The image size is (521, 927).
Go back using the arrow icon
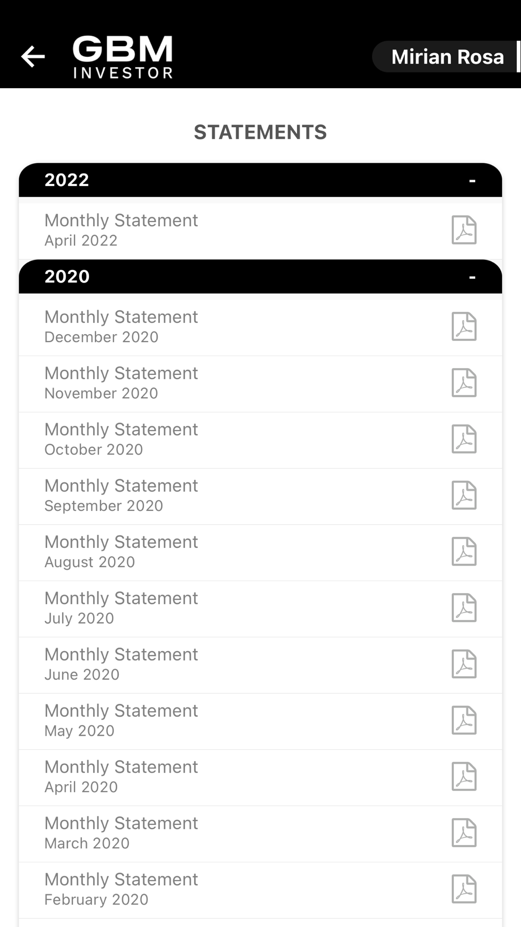[x=33, y=56]
